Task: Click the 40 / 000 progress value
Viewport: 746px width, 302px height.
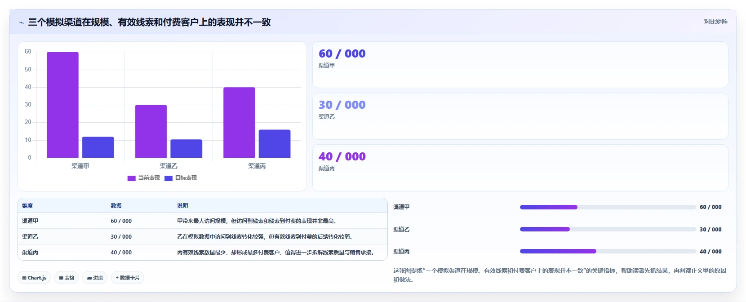Action: point(710,252)
